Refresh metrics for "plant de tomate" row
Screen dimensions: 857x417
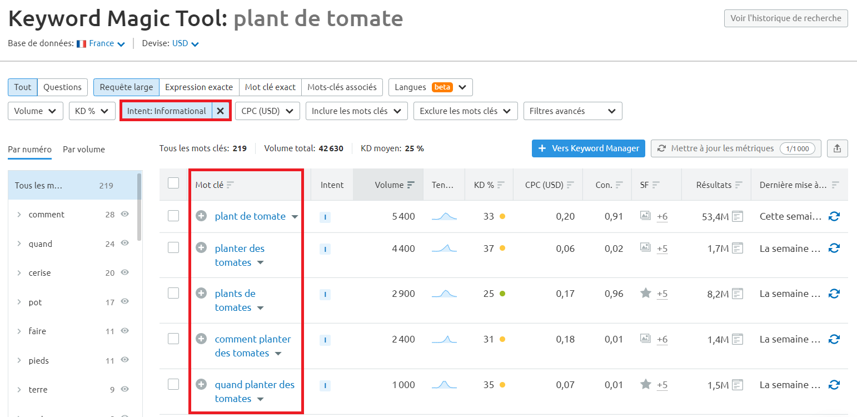[834, 216]
